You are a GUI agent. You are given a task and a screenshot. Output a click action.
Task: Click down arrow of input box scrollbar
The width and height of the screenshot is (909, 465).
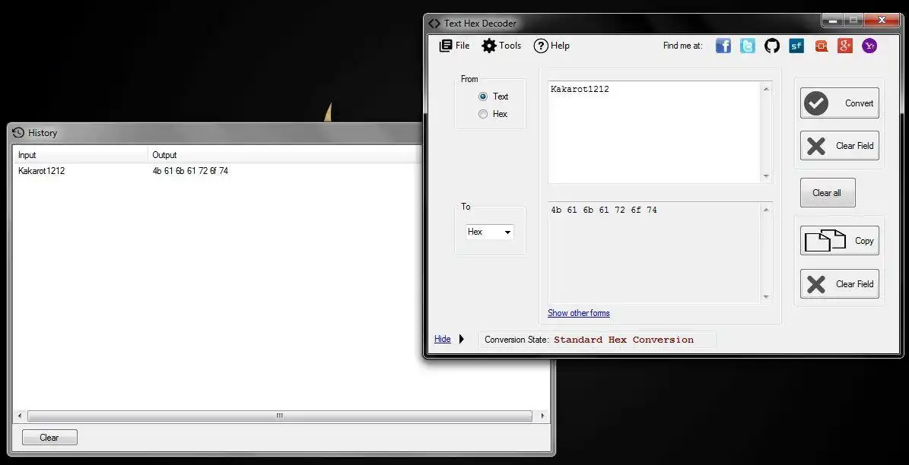767,176
